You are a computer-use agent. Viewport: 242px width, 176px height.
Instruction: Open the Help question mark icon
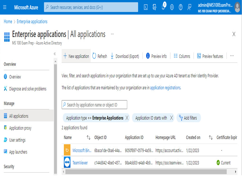181,7
